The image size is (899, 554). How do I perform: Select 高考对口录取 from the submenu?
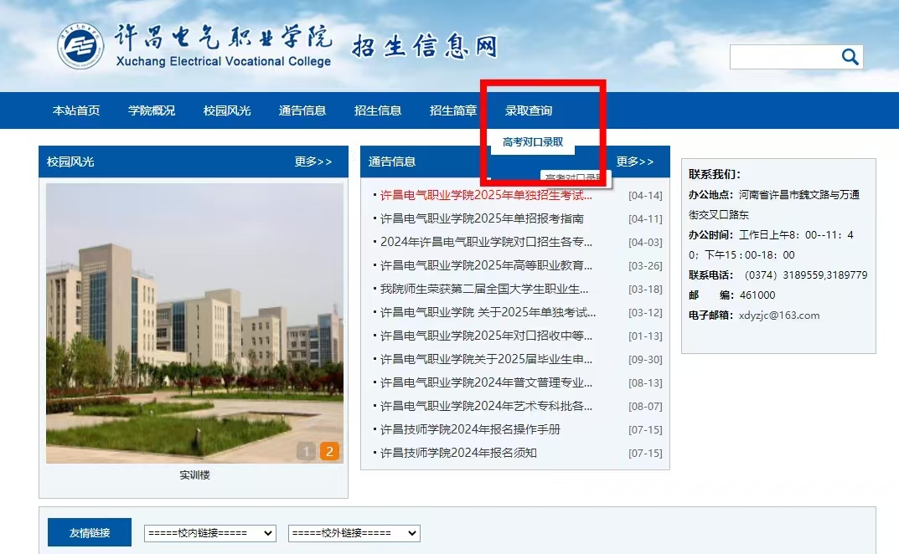tap(533, 142)
